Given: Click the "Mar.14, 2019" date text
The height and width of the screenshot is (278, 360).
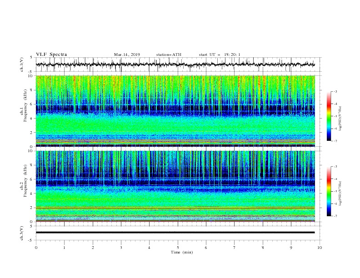Looking at the screenshot, I should coord(127,55).
